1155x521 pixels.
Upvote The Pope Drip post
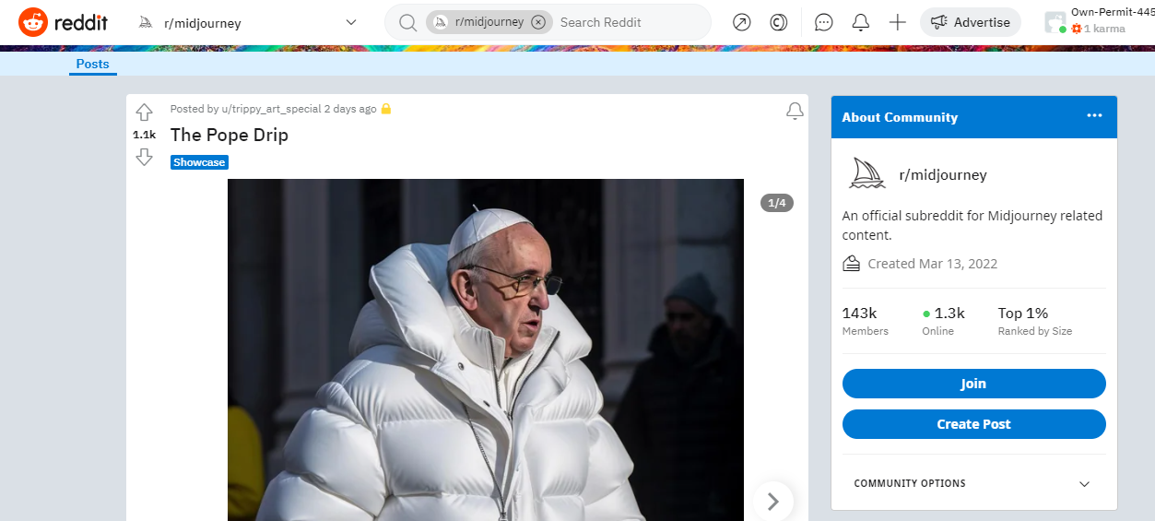tap(144, 112)
